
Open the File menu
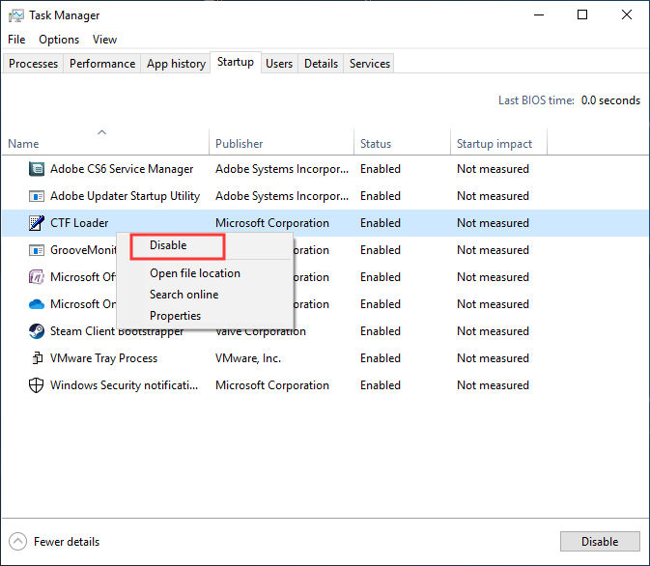click(x=16, y=40)
